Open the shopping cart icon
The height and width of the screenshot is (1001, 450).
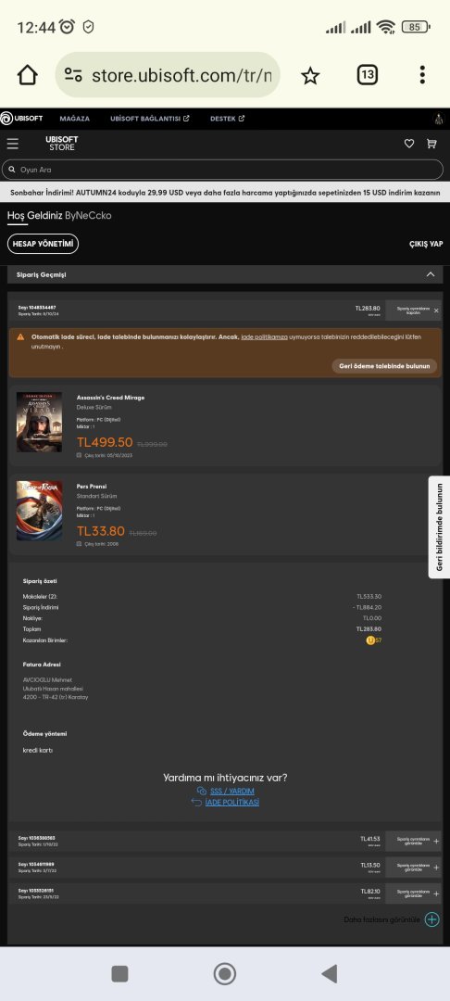coord(431,144)
